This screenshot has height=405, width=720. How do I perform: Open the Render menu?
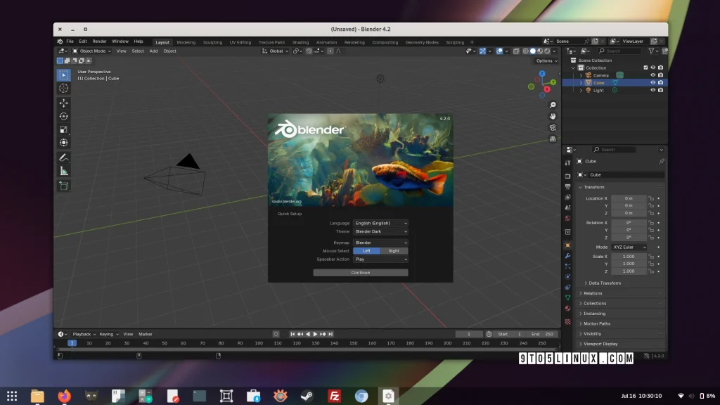[99, 41]
